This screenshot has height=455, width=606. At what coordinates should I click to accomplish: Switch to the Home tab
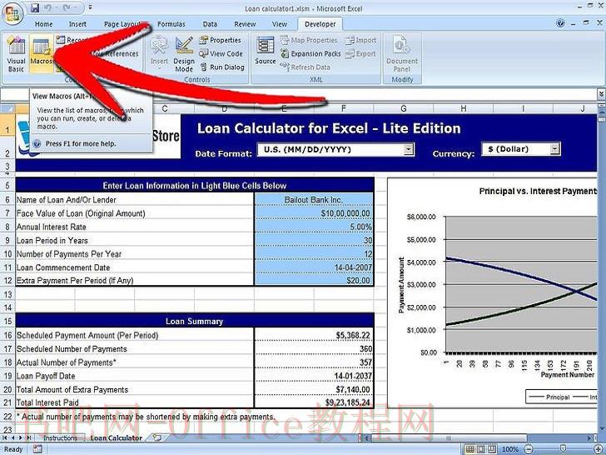click(43, 24)
